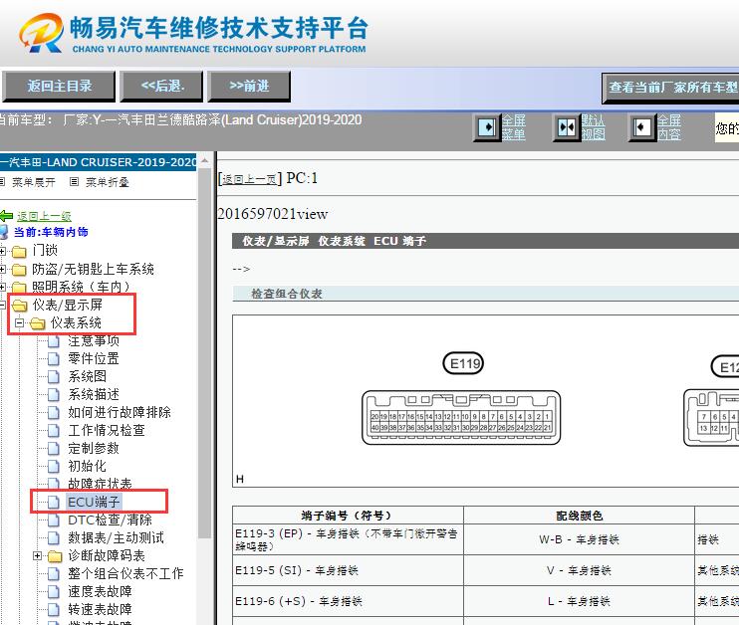
Task: Click the sidebar vertical scrollbar thumb
Action: [204, 353]
